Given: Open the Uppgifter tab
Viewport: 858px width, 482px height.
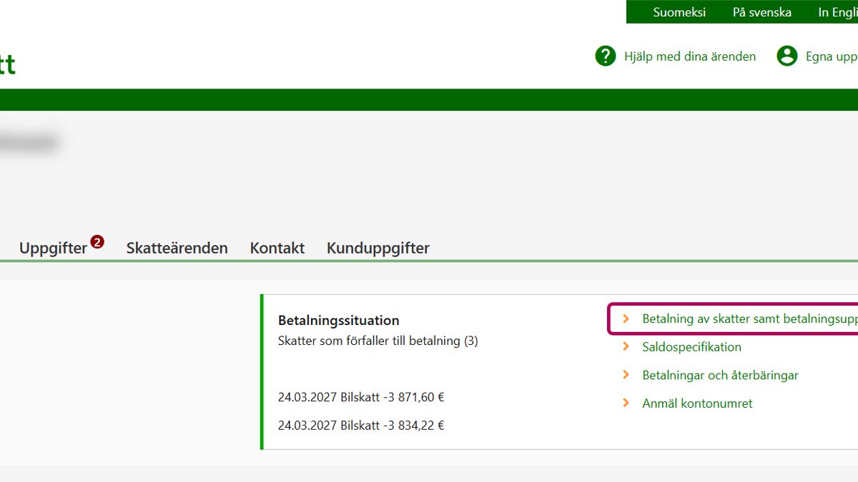Looking at the screenshot, I should coord(53,248).
